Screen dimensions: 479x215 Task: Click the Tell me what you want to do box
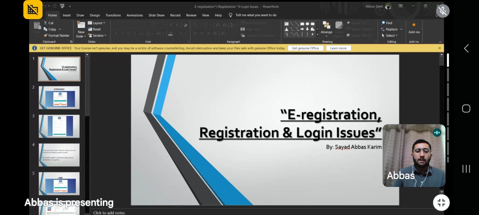tap(256, 15)
